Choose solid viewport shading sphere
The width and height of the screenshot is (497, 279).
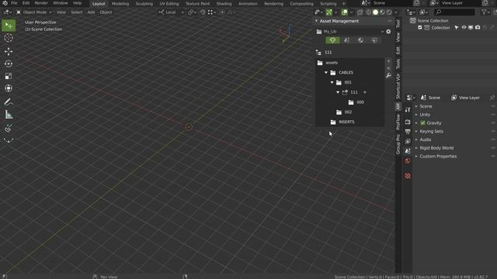pyautogui.click(x=375, y=12)
